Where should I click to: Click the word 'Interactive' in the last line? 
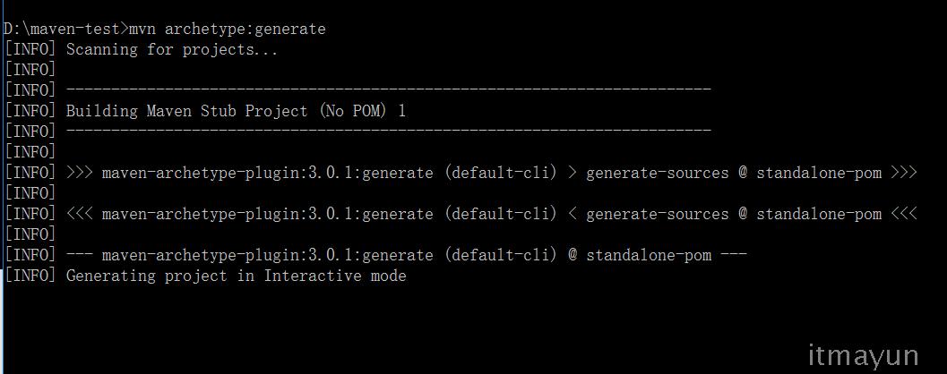(x=313, y=276)
